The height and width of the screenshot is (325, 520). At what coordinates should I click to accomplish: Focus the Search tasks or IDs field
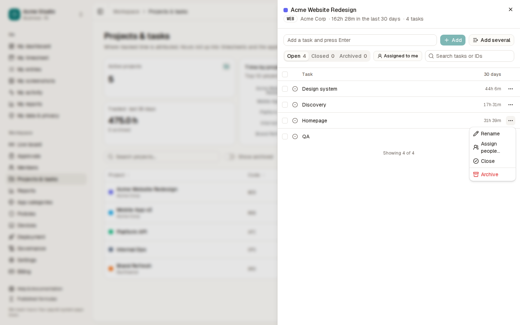[x=469, y=56]
